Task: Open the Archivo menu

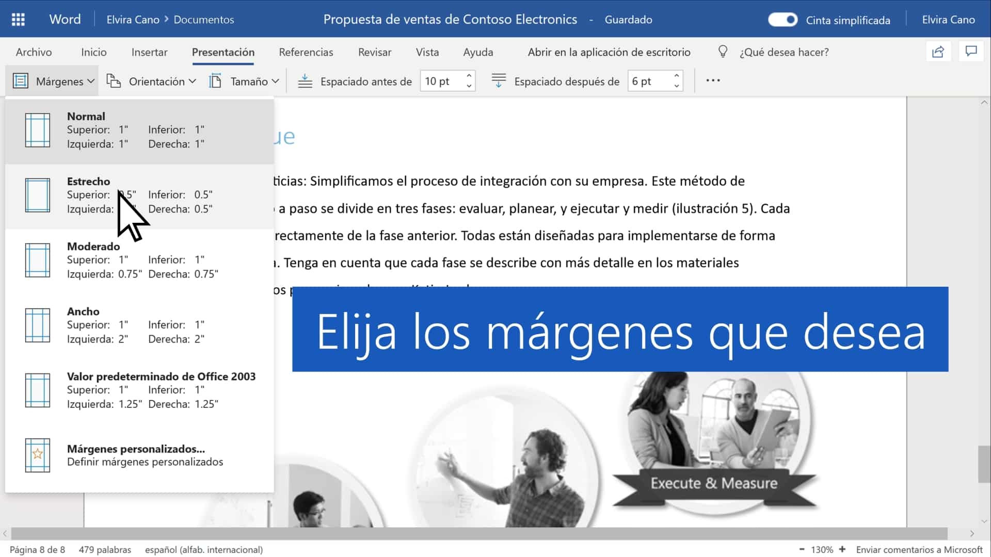Action: (34, 52)
